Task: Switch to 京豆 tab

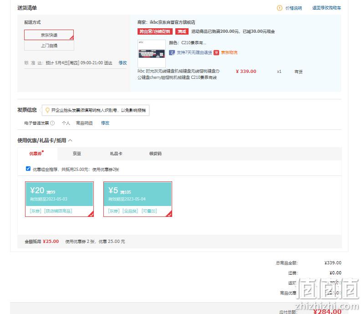Action: click(x=77, y=154)
